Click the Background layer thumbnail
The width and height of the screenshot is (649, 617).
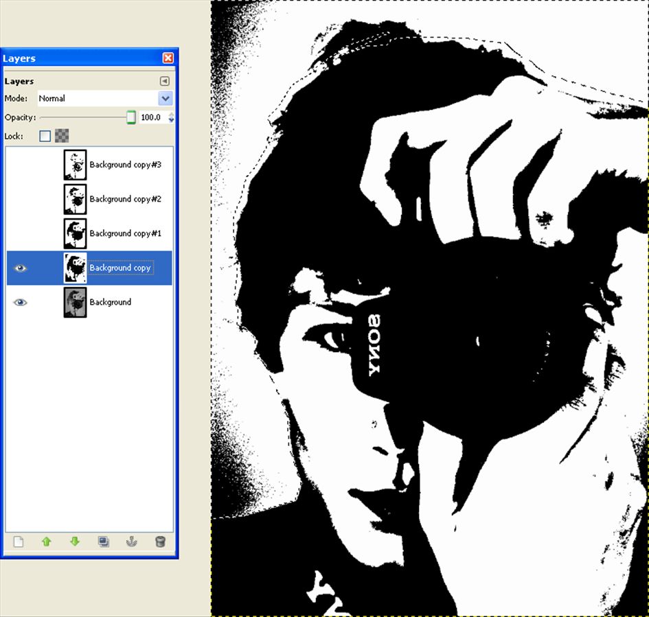76,302
